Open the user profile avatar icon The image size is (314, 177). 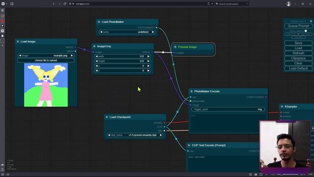(x=288, y=4)
